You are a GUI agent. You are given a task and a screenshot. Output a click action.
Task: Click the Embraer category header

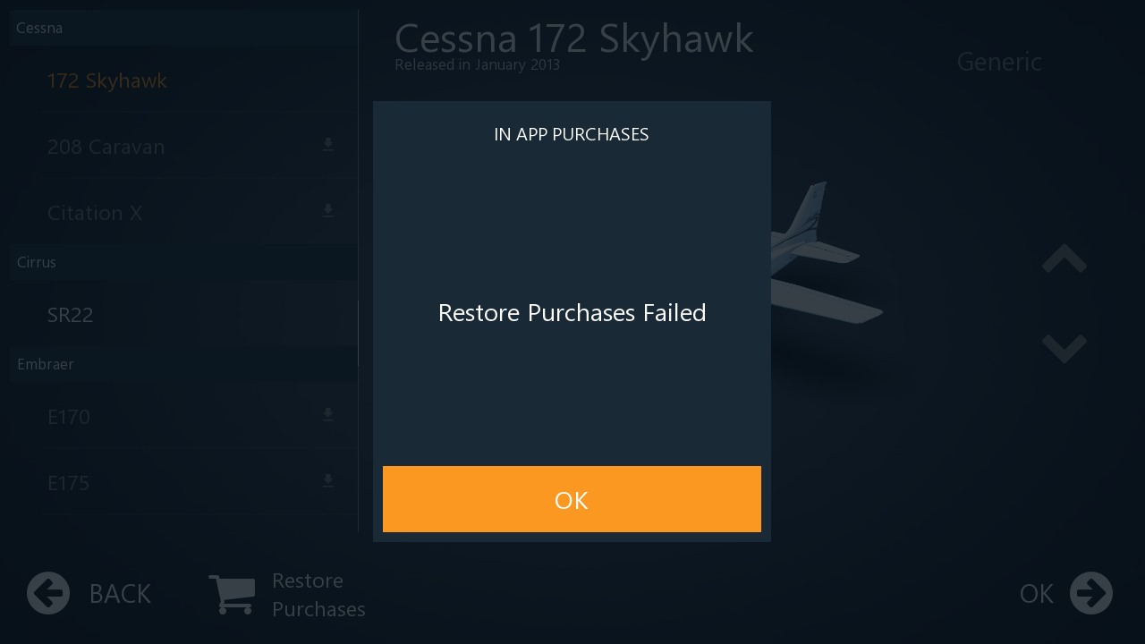tap(46, 364)
